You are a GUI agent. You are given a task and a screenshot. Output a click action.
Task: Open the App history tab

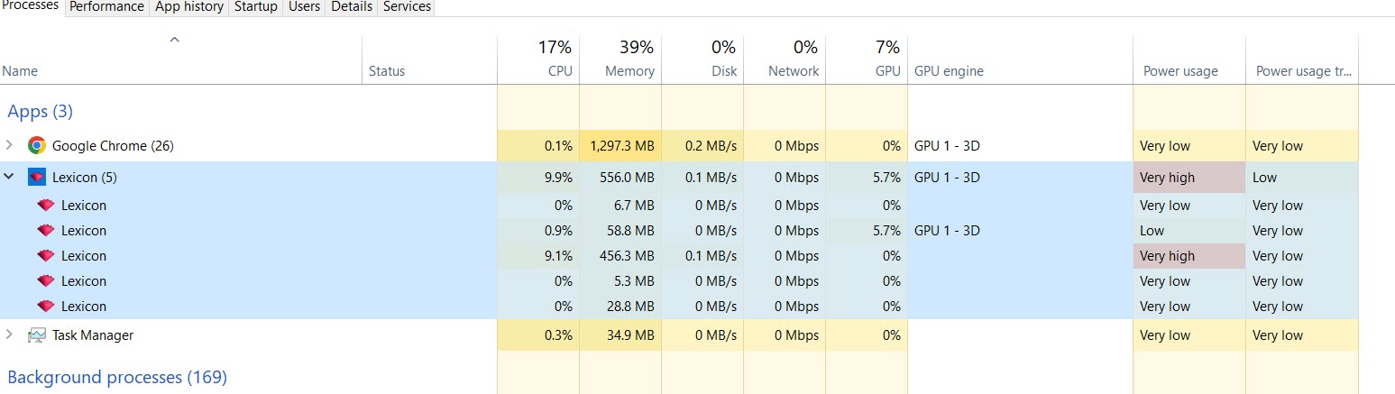[189, 6]
